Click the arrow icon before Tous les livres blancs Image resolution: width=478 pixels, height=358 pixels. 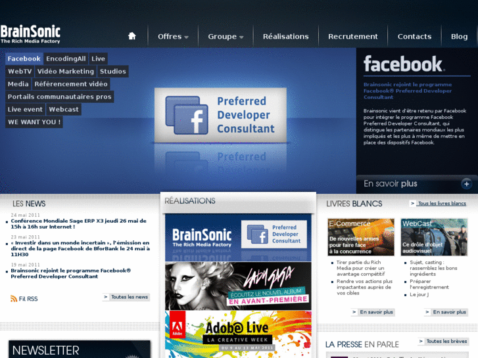412,203
